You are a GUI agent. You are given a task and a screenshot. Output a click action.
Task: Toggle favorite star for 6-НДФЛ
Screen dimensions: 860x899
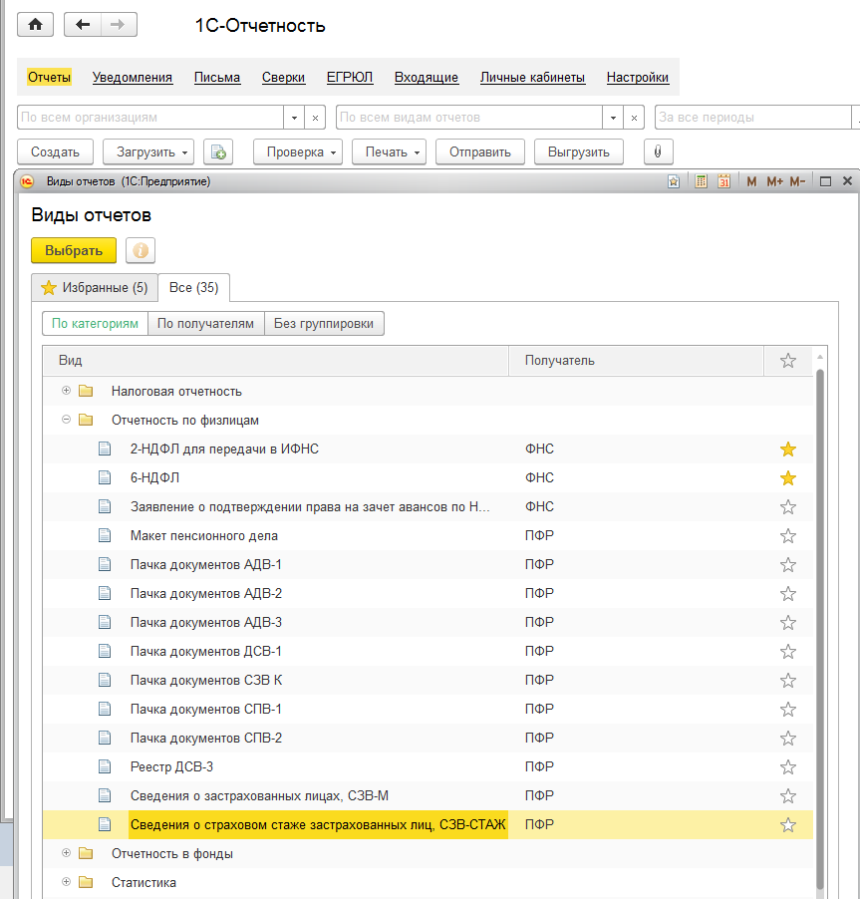tap(788, 478)
